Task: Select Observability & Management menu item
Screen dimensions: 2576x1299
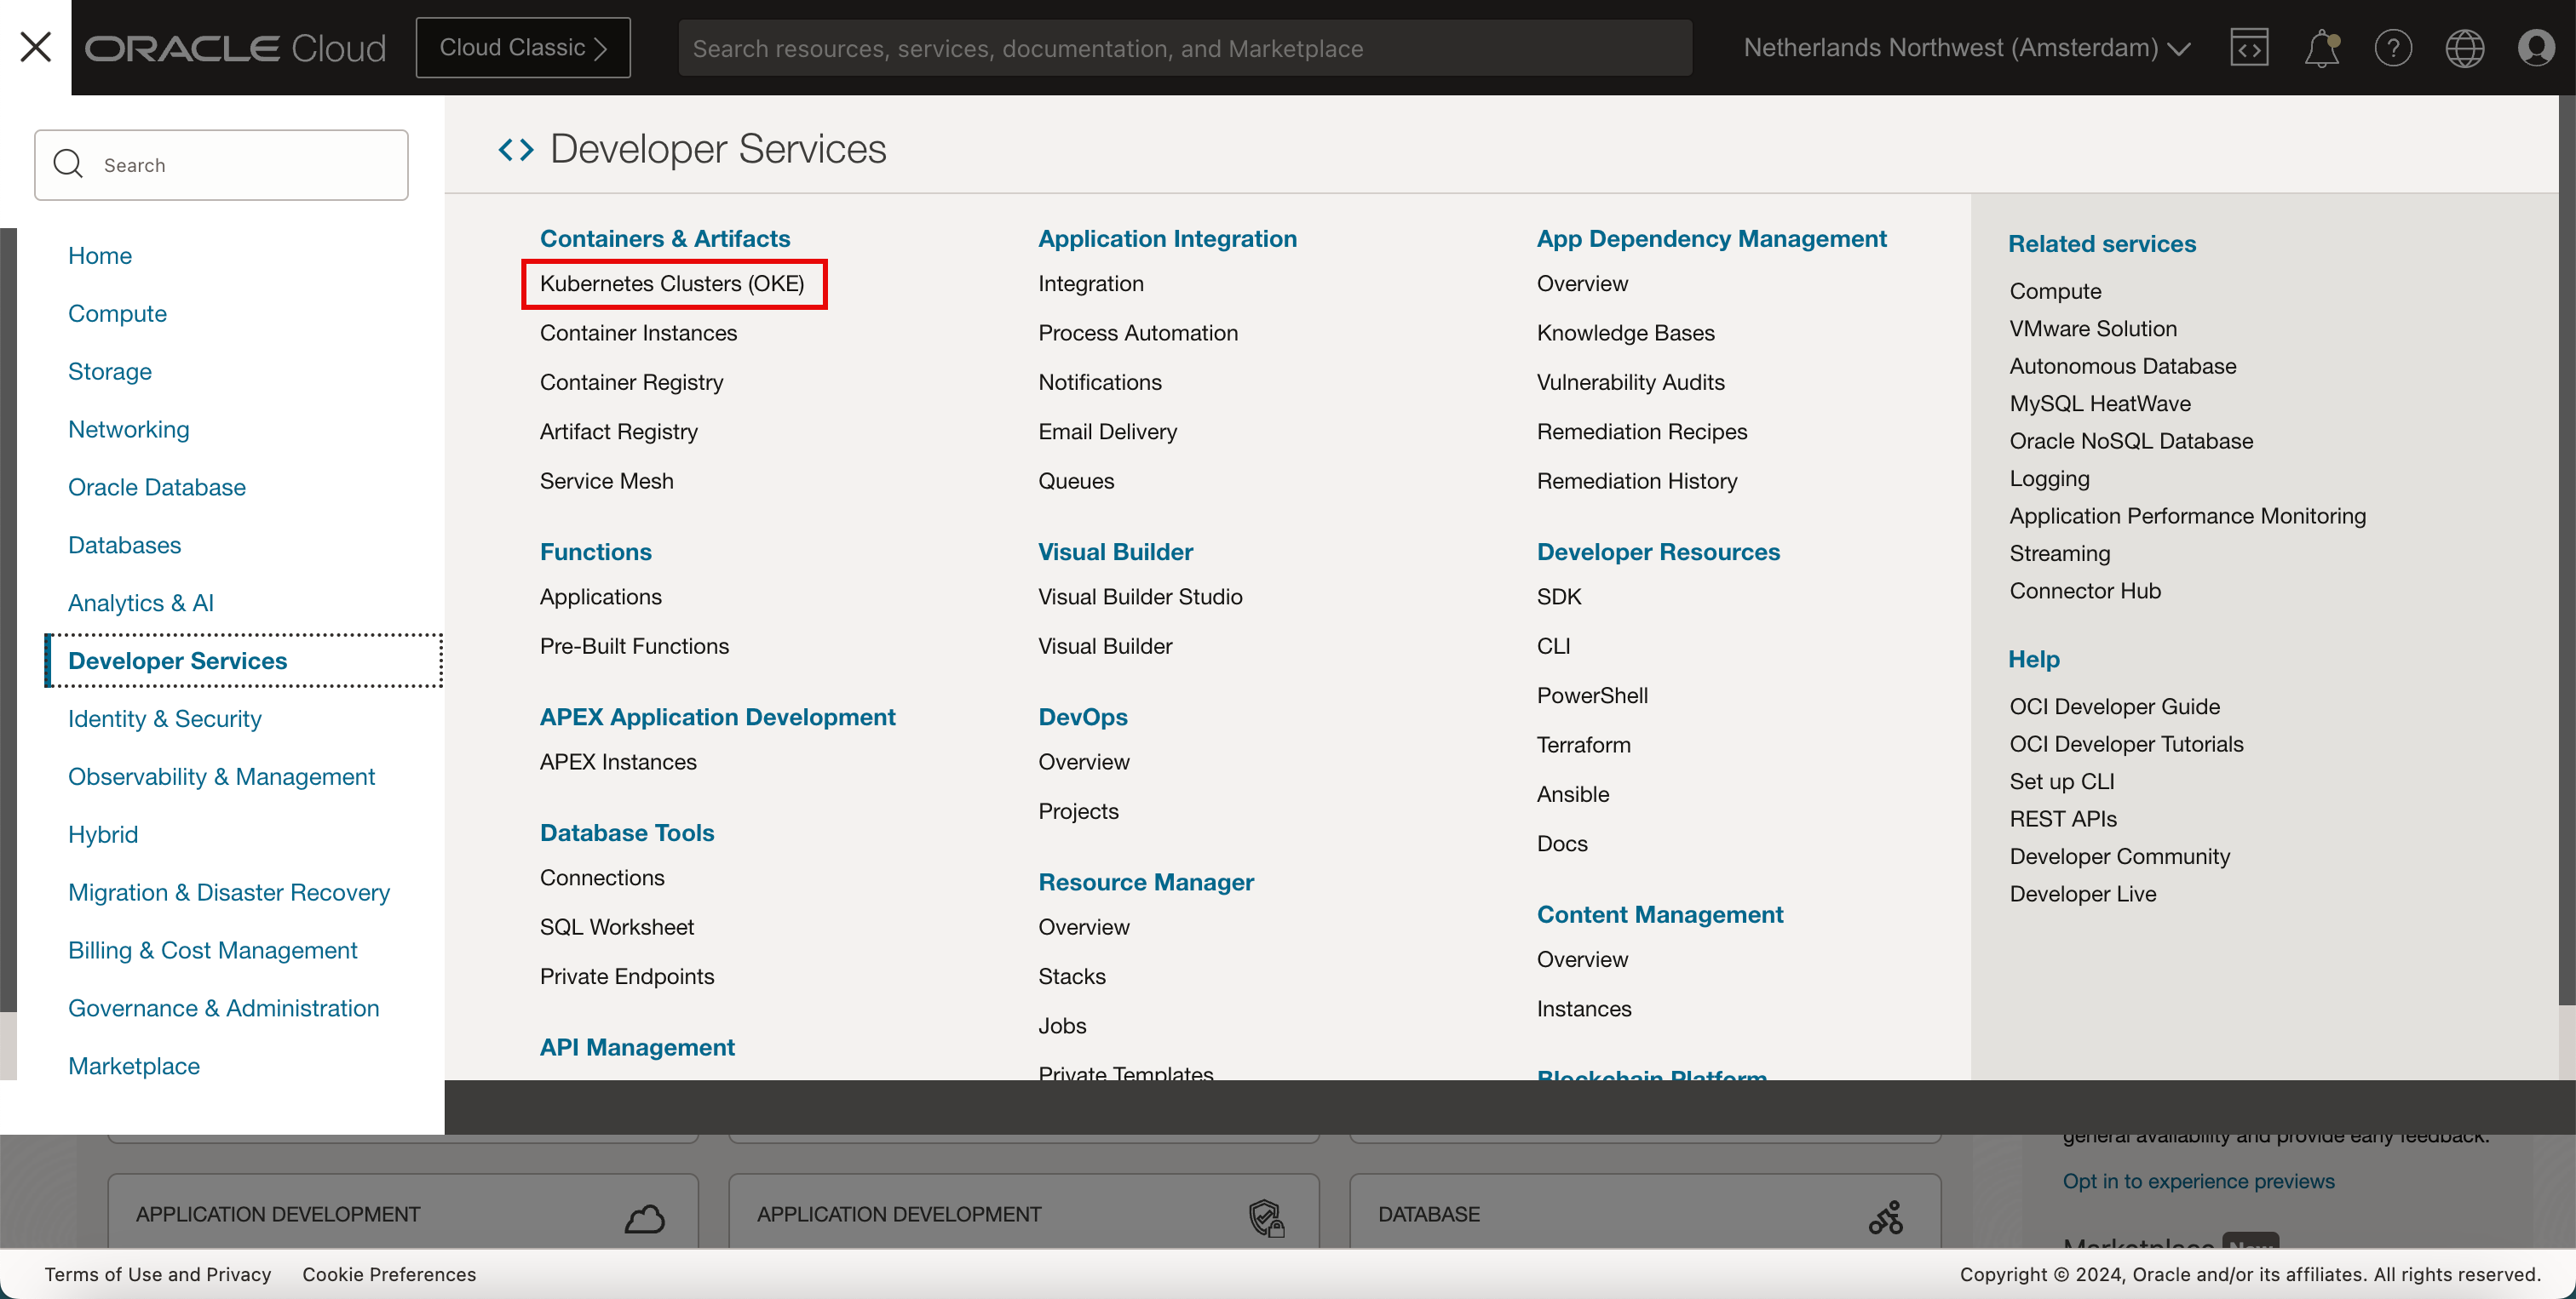Action: pyautogui.click(x=221, y=776)
